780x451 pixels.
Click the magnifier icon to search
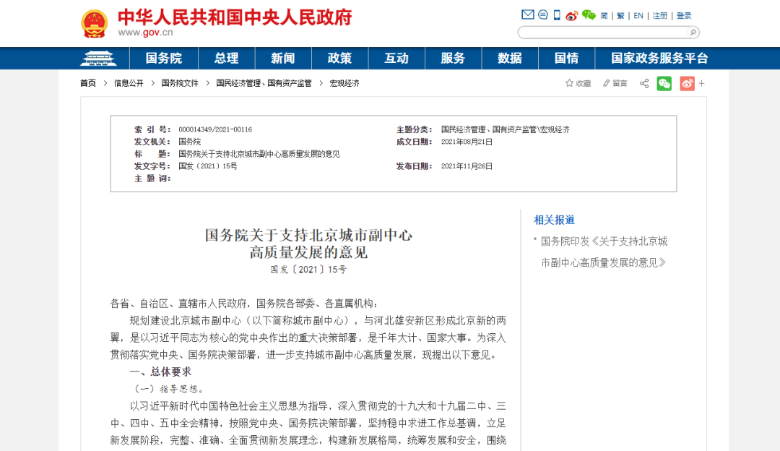pyautogui.click(x=692, y=32)
